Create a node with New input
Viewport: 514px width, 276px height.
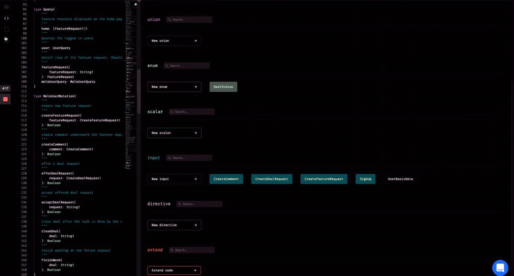click(x=174, y=179)
